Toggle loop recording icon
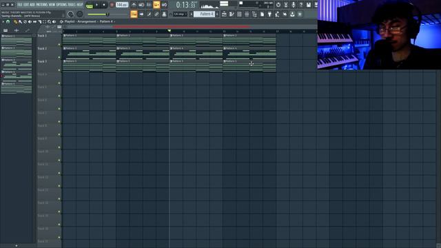The image size is (441, 248). (x=164, y=5)
